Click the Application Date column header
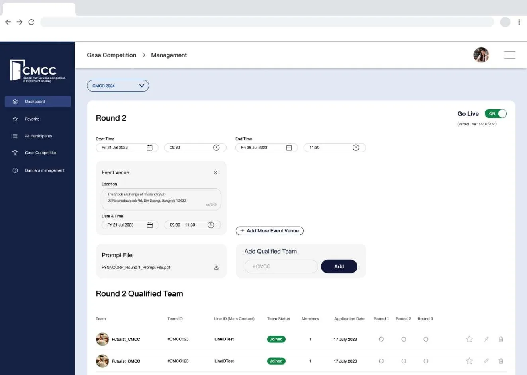Viewport: 527px width, 375px height. 349,319
